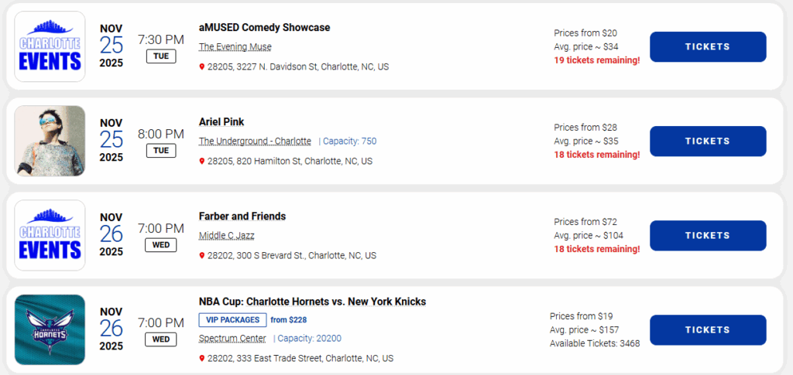Click map pin icon beside 3227 N. Davidson St
The height and width of the screenshot is (375, 793).
pos(202,67)
